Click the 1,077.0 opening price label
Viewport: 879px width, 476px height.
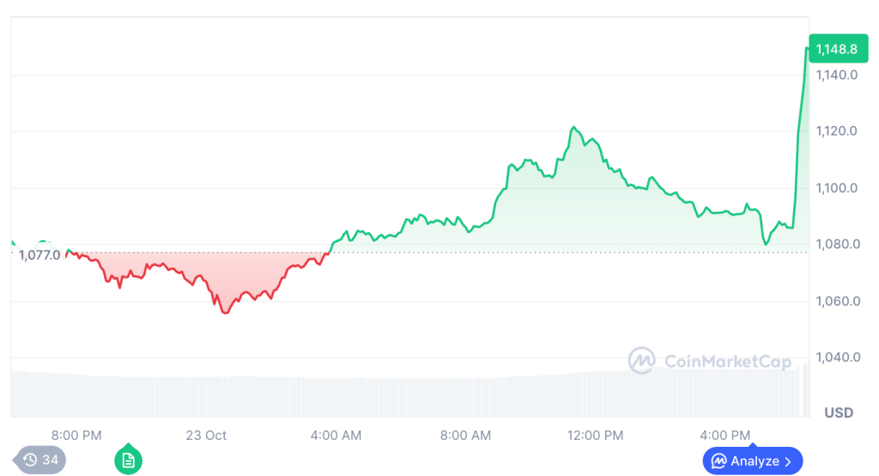[39, 254]
